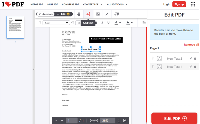The image size is (200, 124).
Task: Click the 36% zoom level field
Action: [x=107, y=121]
